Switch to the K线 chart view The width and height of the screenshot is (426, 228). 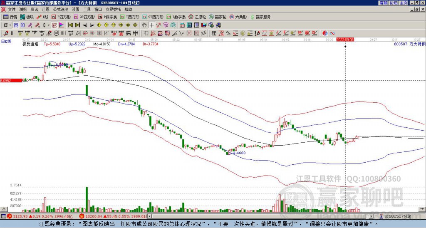[42, 17]
